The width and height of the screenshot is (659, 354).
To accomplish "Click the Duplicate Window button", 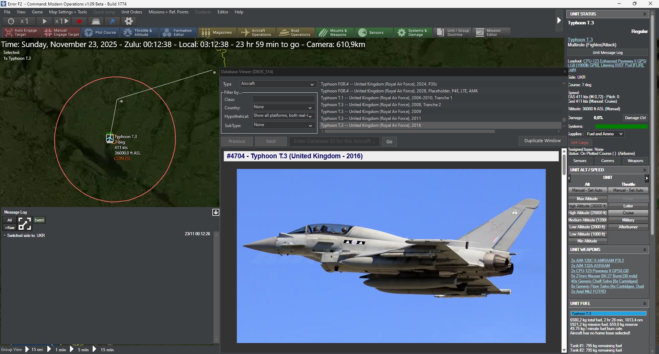I will coord(542,141).
